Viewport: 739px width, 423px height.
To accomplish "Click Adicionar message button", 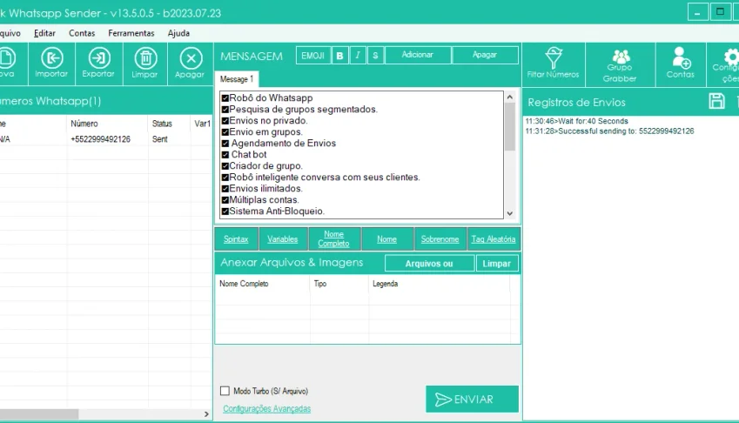I will pyautogui.click(x=418, y=55).
